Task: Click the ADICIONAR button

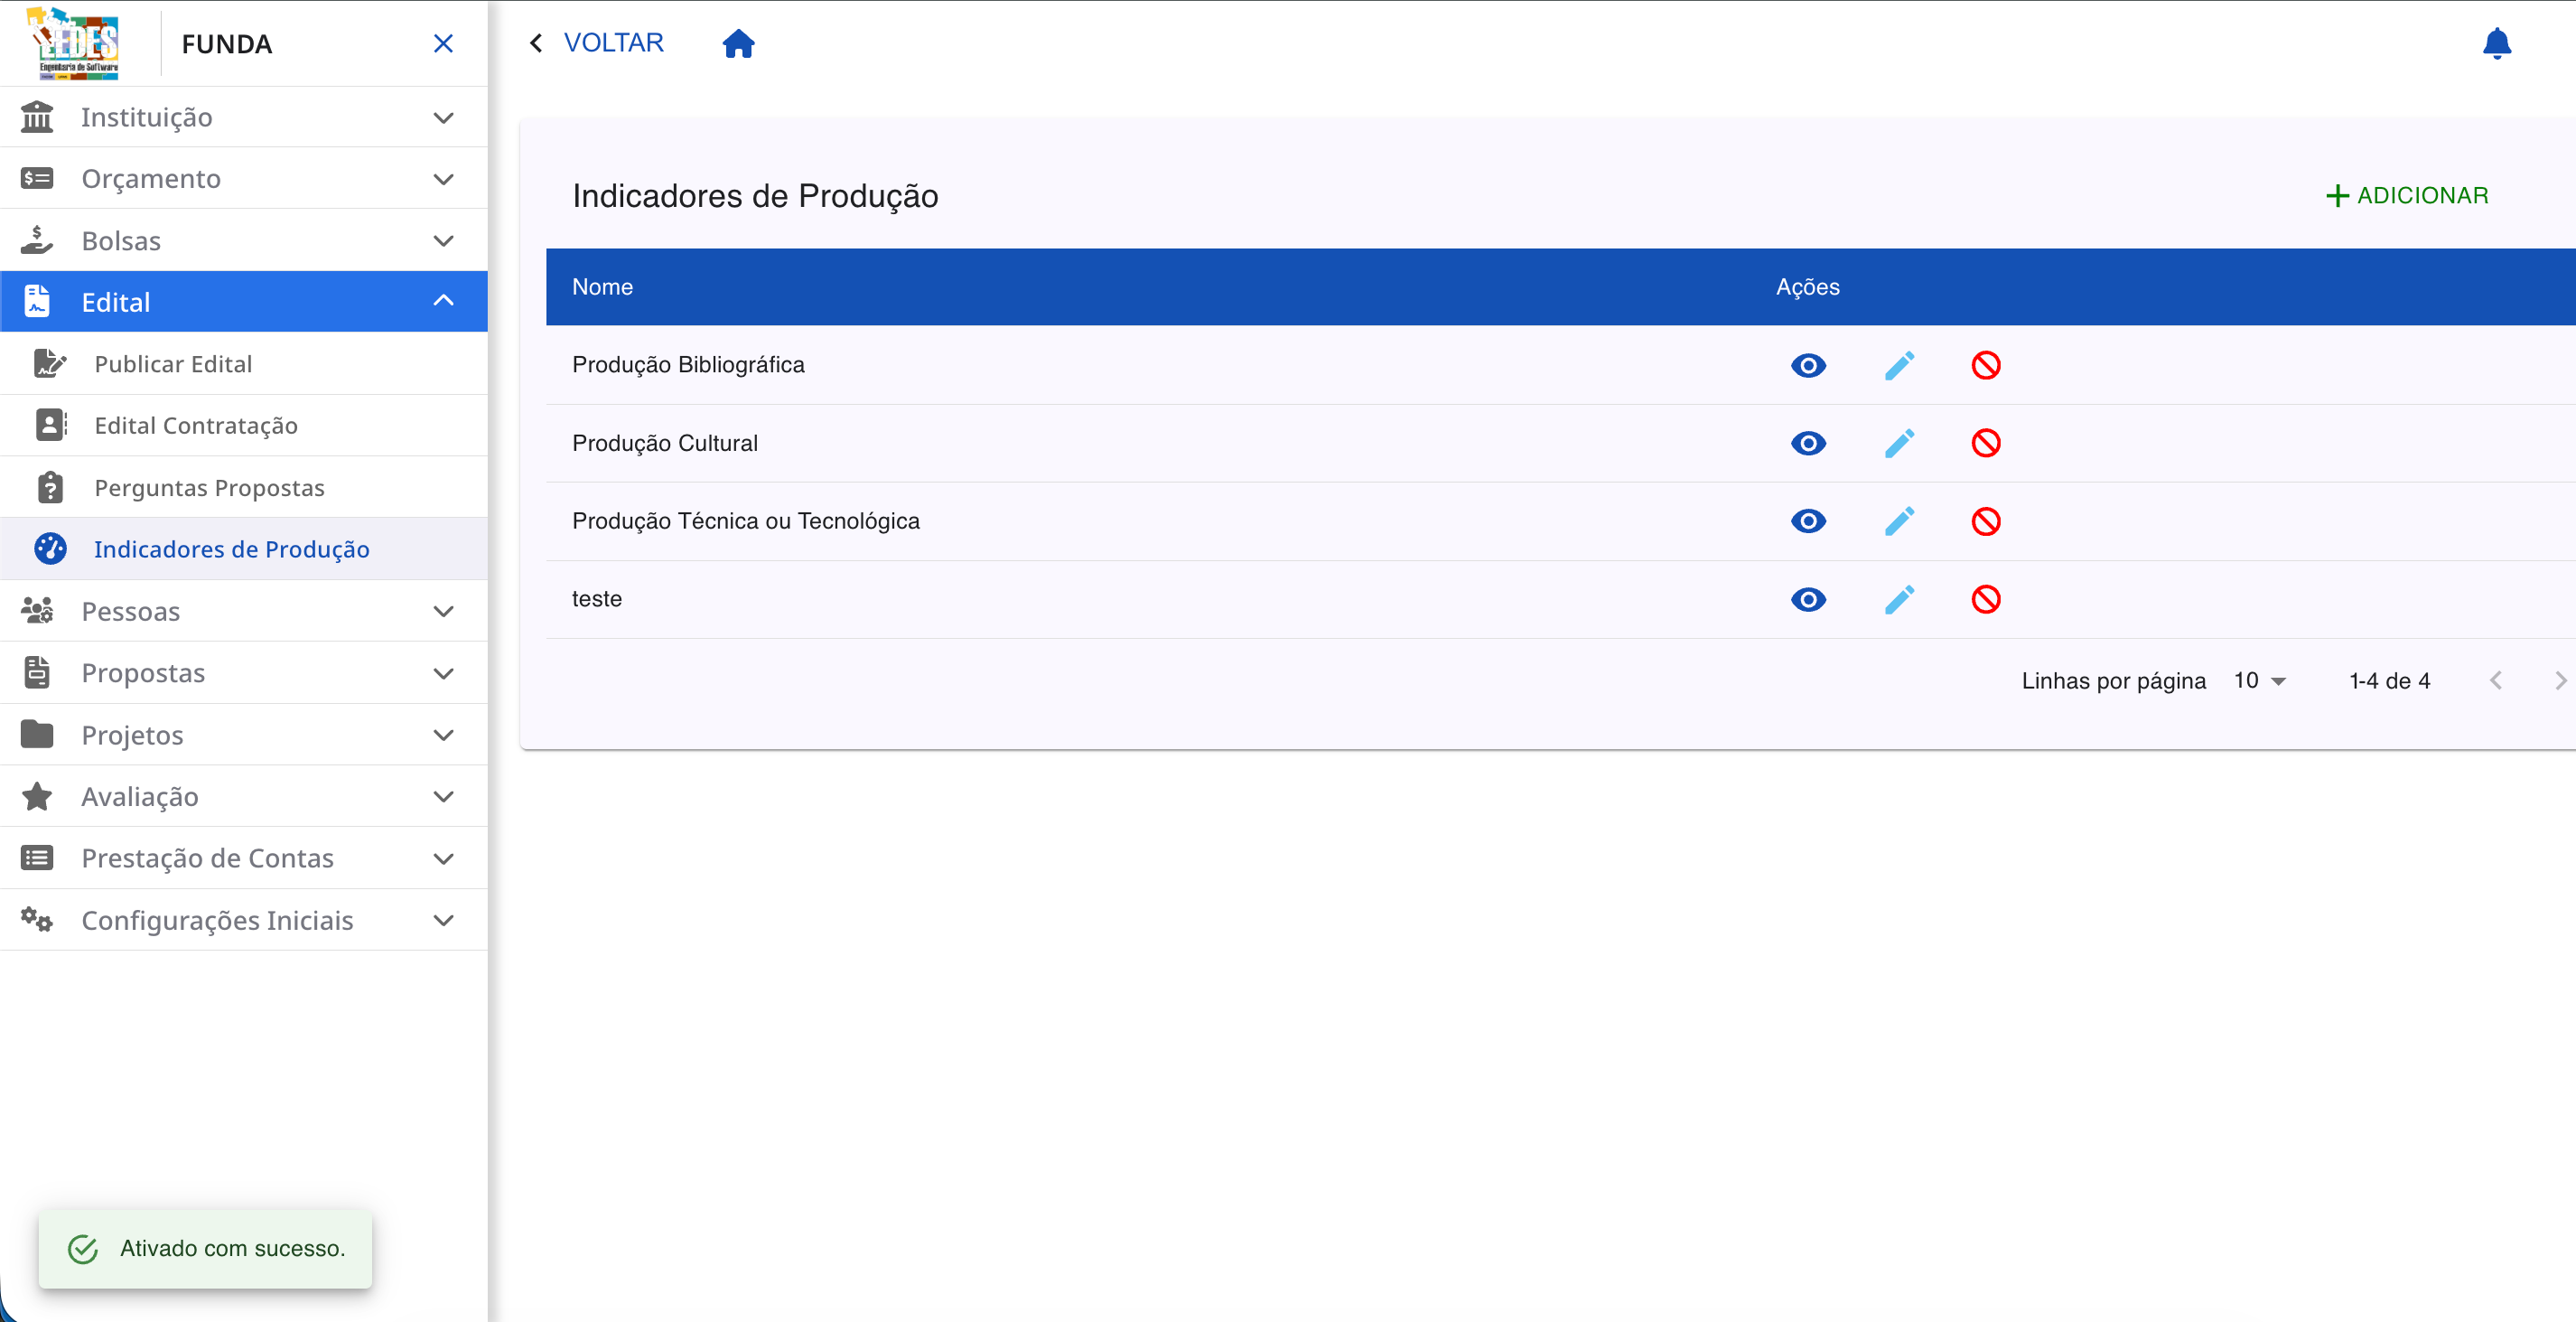Action: coord(2406,195)
